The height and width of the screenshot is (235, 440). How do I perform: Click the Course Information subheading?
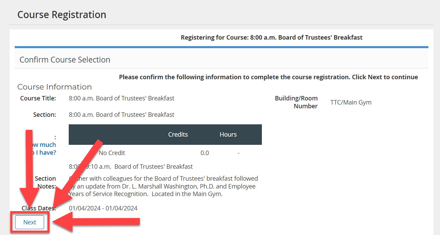coord(55,87)
